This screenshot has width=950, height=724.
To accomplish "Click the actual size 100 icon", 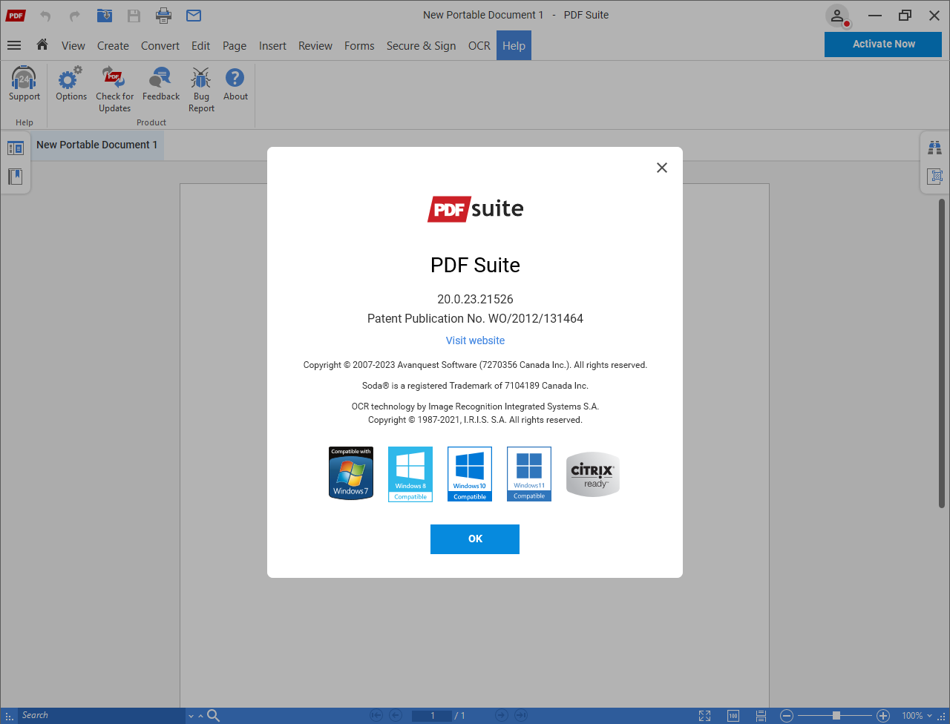I will tap(733, 716).
